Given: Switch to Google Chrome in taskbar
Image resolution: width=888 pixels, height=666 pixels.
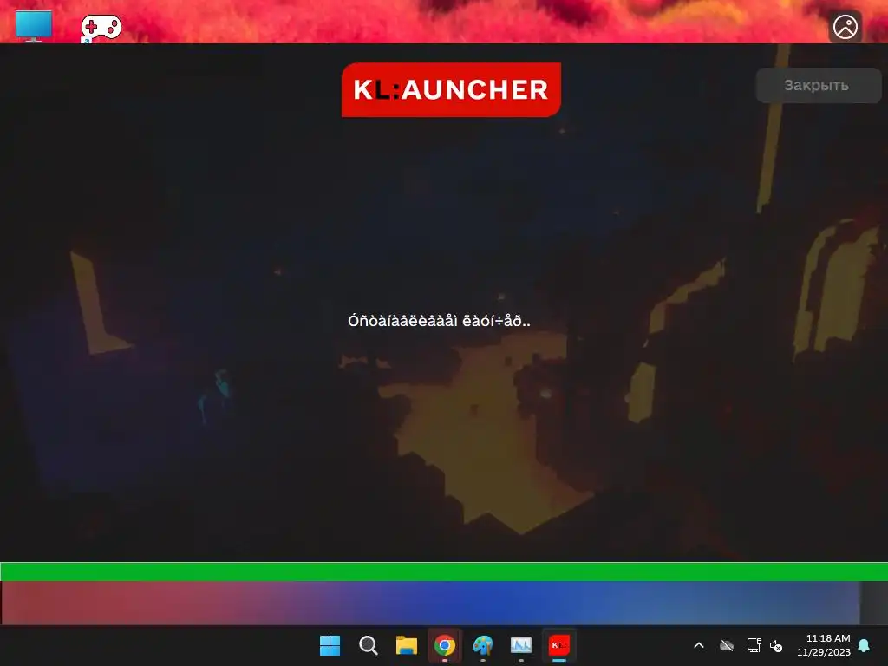Looking at the screenshot, I should tap(445, 645).
